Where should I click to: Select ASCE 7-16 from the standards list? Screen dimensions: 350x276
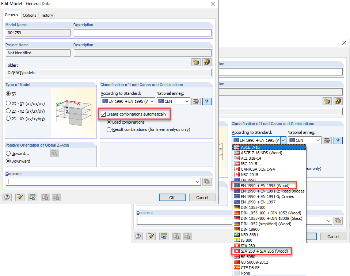click(x=256, y=147)
